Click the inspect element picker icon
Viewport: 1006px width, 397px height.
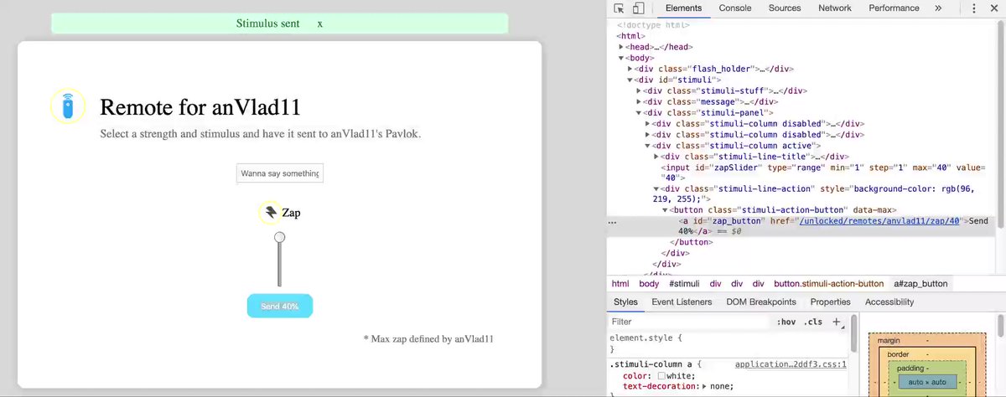(619, 8)
